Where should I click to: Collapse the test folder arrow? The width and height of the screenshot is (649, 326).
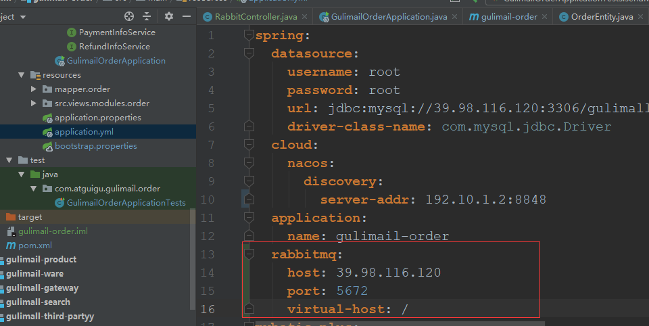coord(9,160)
